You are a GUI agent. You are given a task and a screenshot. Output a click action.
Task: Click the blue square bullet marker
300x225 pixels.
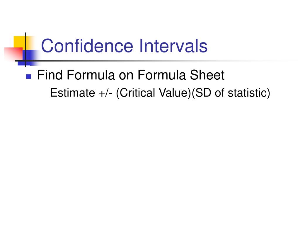point(28,77)
